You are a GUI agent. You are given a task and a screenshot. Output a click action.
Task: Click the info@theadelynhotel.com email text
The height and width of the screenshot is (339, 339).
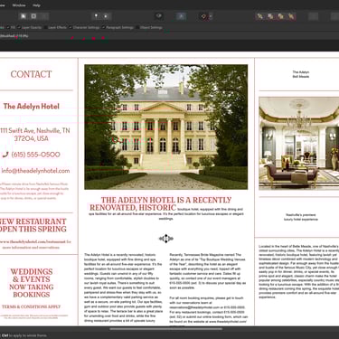35,171
